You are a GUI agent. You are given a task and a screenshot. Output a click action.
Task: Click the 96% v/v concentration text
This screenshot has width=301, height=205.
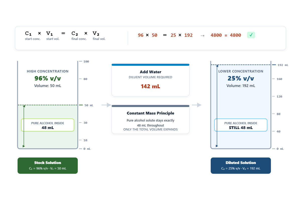pyautogui.click(x=48, y=78)
